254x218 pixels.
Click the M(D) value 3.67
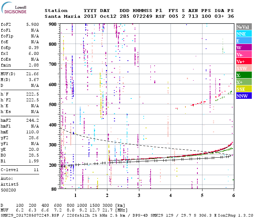[x=34, y=80]
